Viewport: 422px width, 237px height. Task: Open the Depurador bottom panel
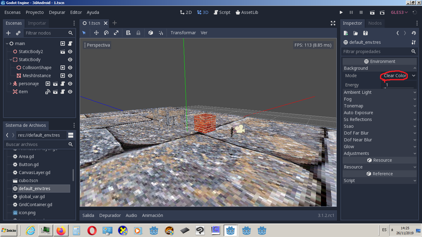[x=110, y=215]
